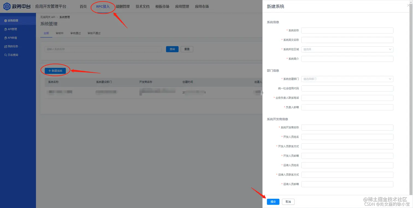Click the 重置 button
Image resolution: width=413 pixels, height=208 pixels.
[187, 49]
